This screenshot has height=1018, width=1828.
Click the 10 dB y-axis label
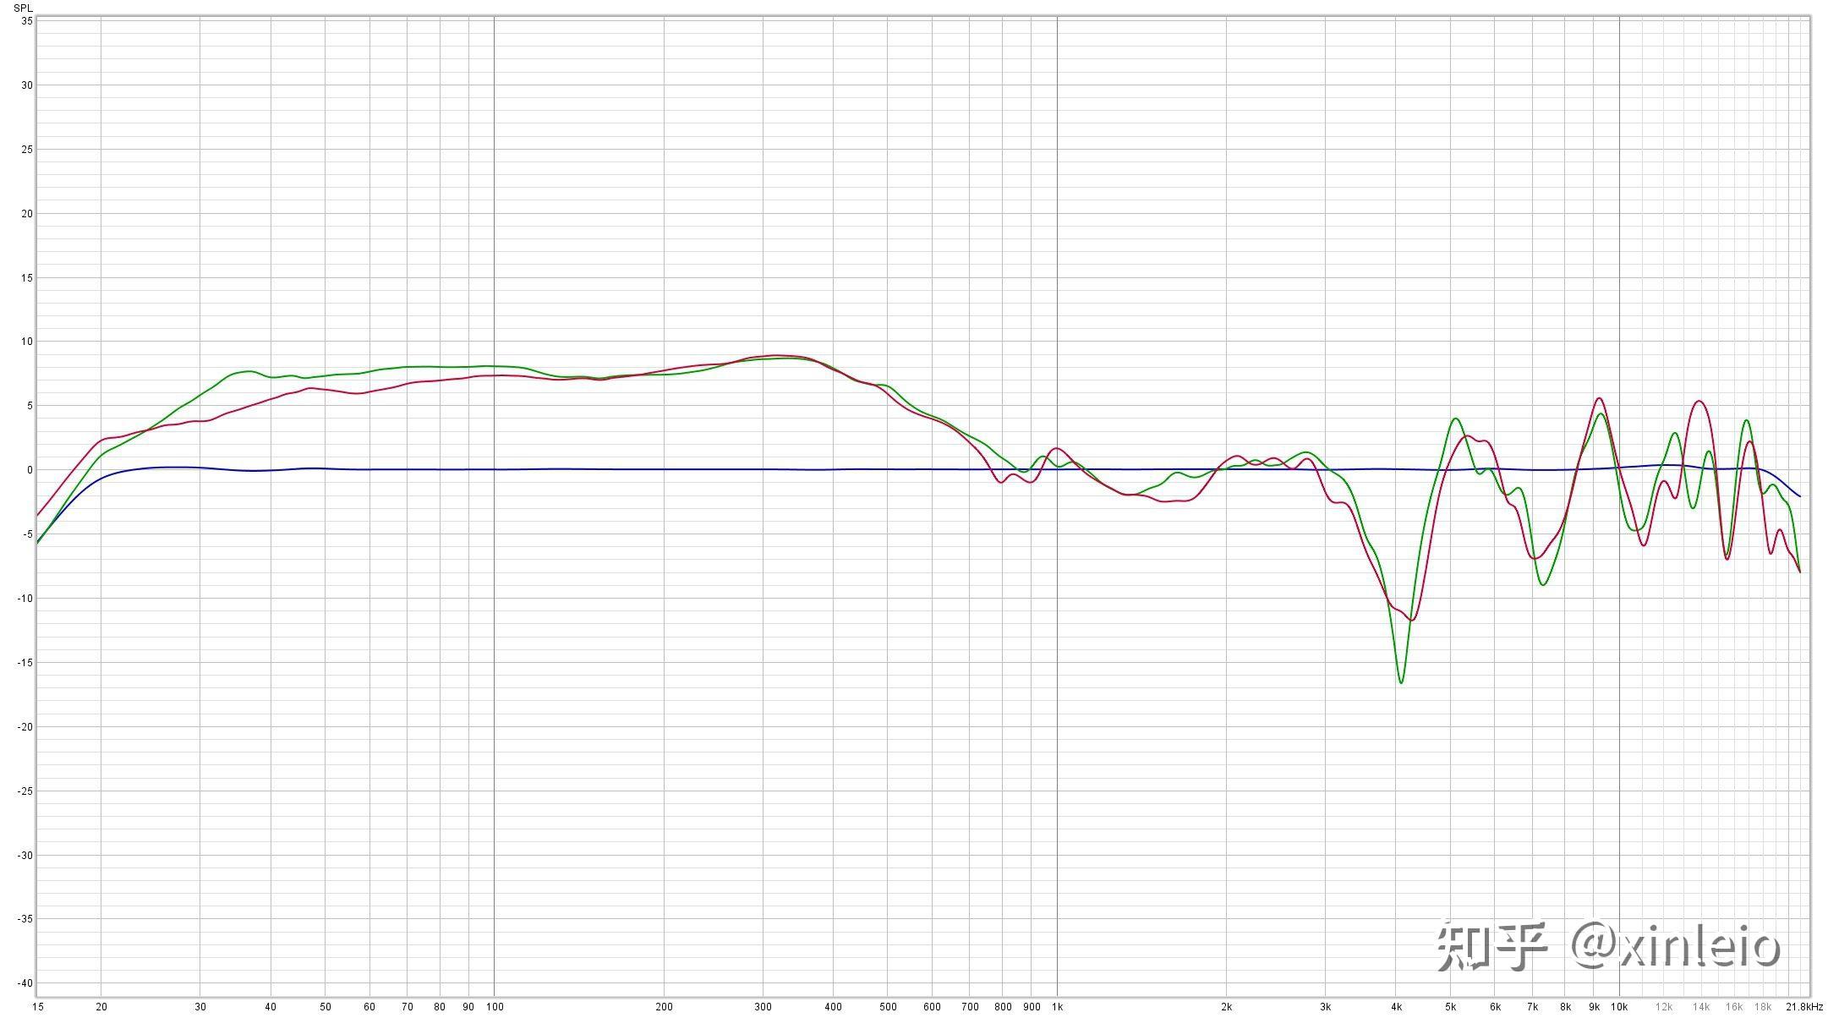coord(27,342)
